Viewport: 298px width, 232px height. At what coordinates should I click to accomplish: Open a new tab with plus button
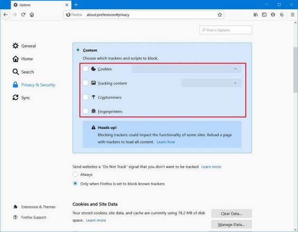coord(76,5)
